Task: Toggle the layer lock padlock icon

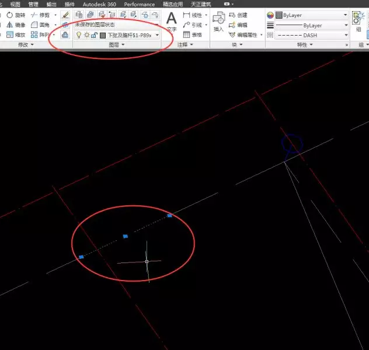Action: (94, 35)
